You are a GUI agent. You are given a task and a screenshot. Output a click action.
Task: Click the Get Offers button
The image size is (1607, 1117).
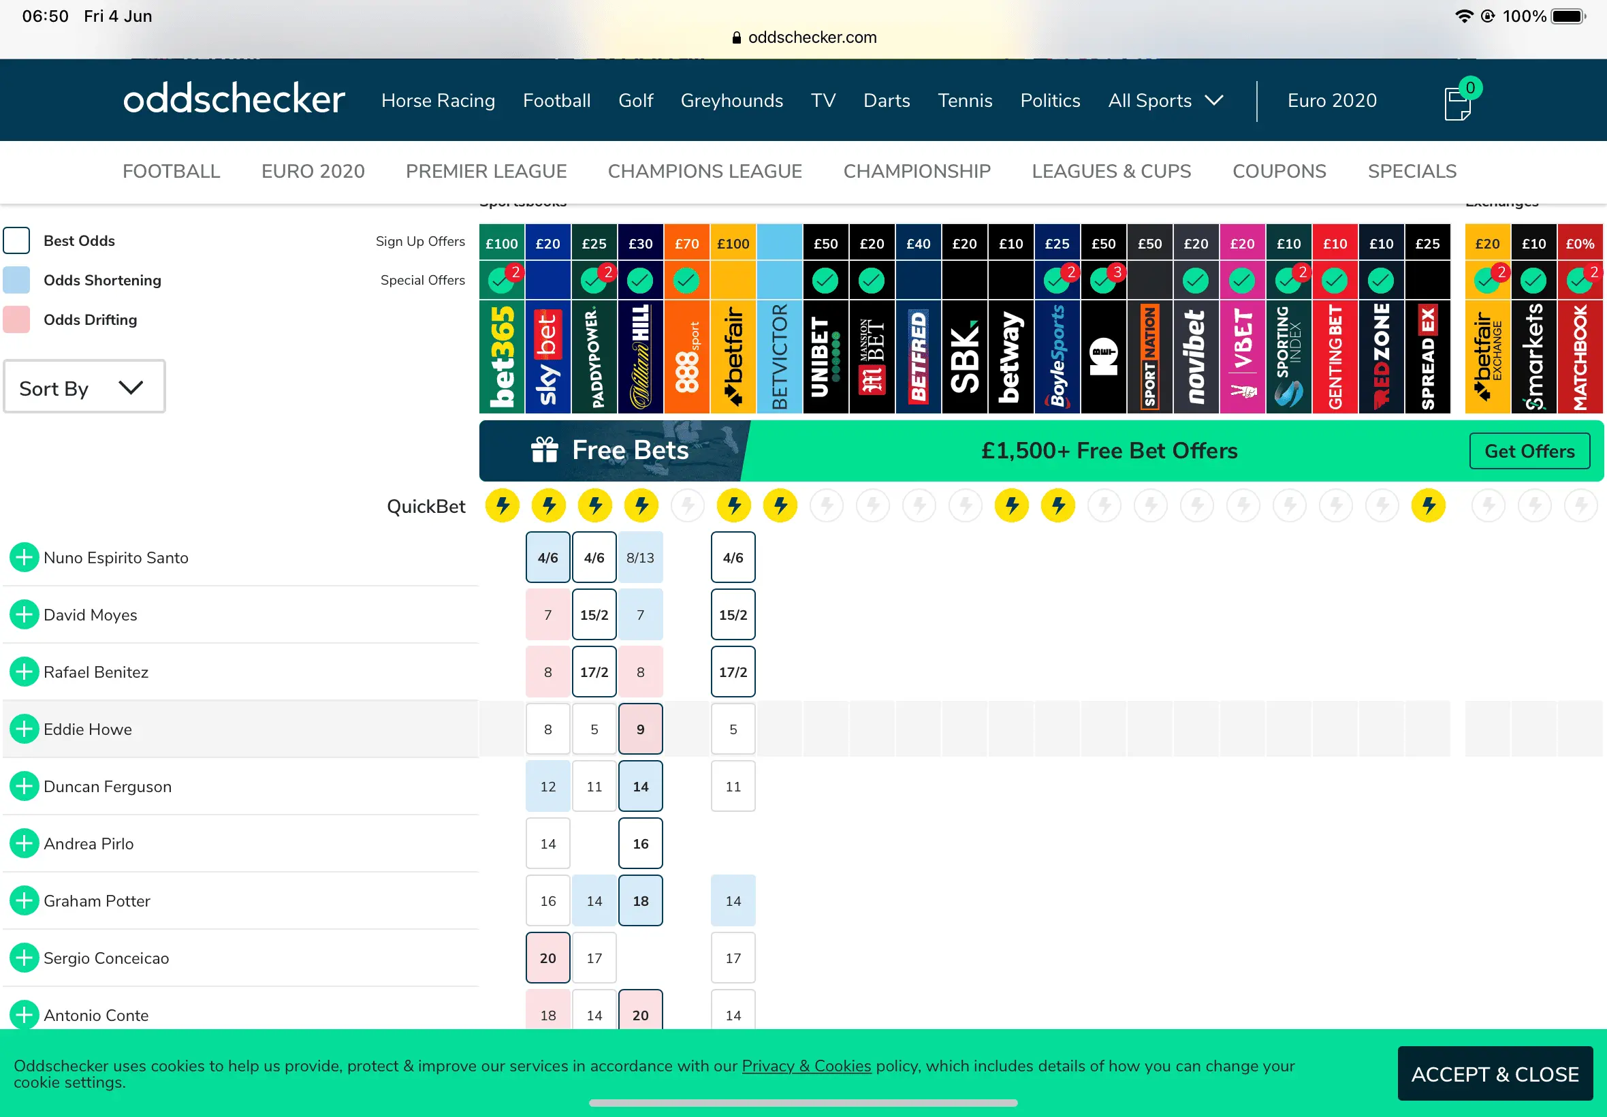[1529, 452]
